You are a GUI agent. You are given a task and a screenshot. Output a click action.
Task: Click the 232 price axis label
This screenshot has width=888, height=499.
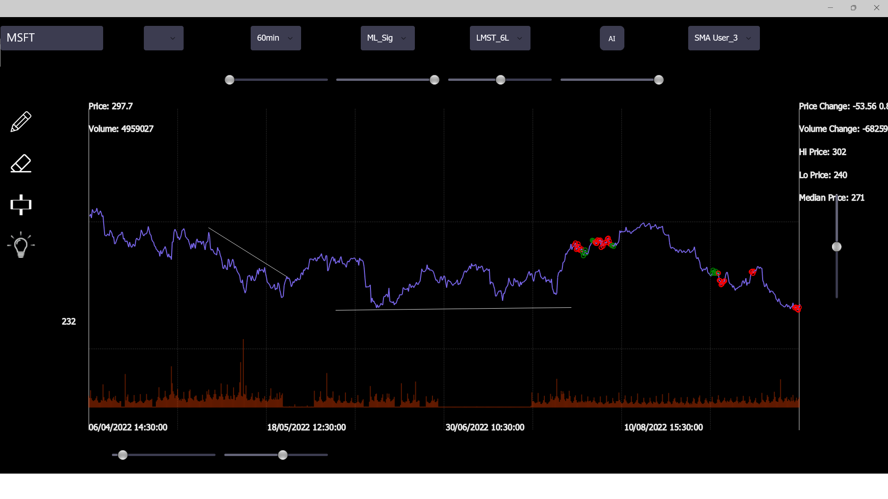point(68,322)
